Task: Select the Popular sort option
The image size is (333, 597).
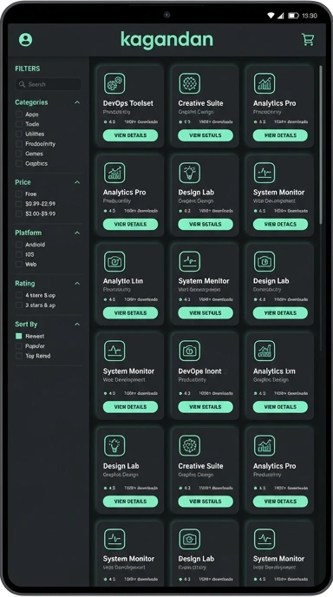Action: [19, 346]
